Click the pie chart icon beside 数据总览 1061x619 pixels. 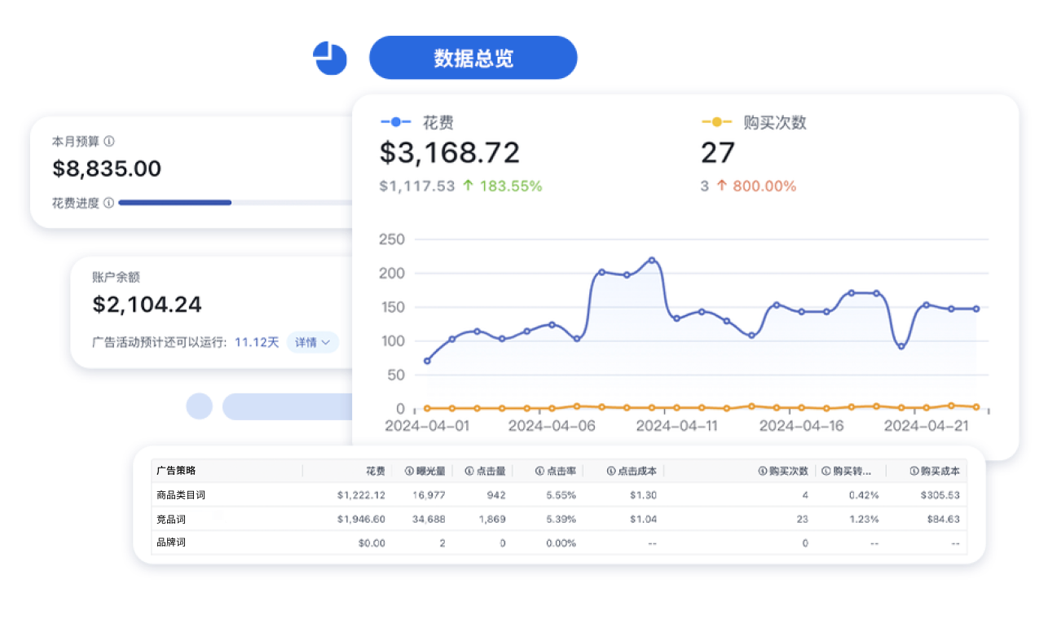pos(330,59)
